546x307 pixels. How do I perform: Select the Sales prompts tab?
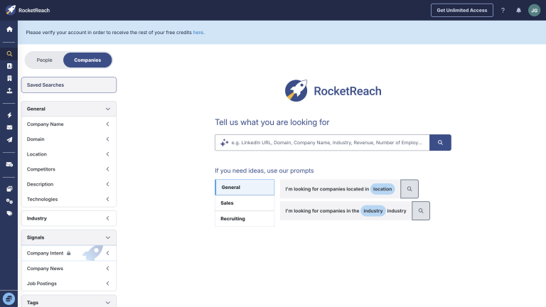[x=245, y=203]
